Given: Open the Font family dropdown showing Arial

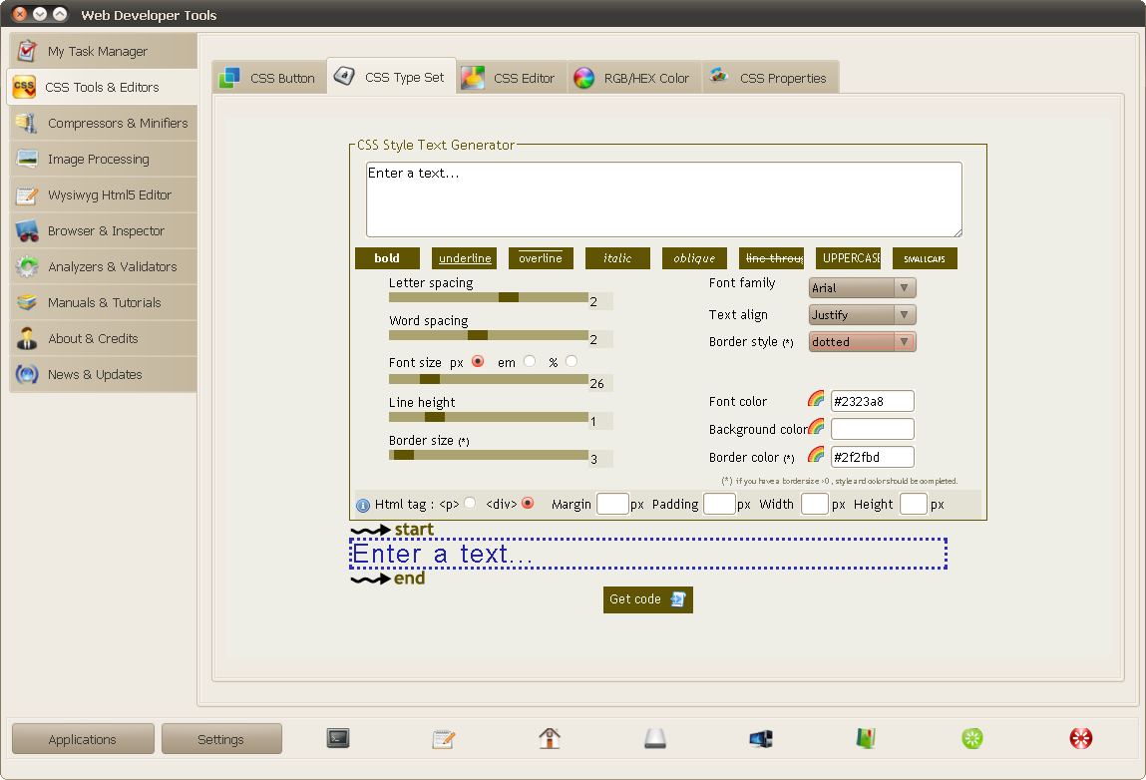Looking at the screenshot, I should click(x=863, y=288).
